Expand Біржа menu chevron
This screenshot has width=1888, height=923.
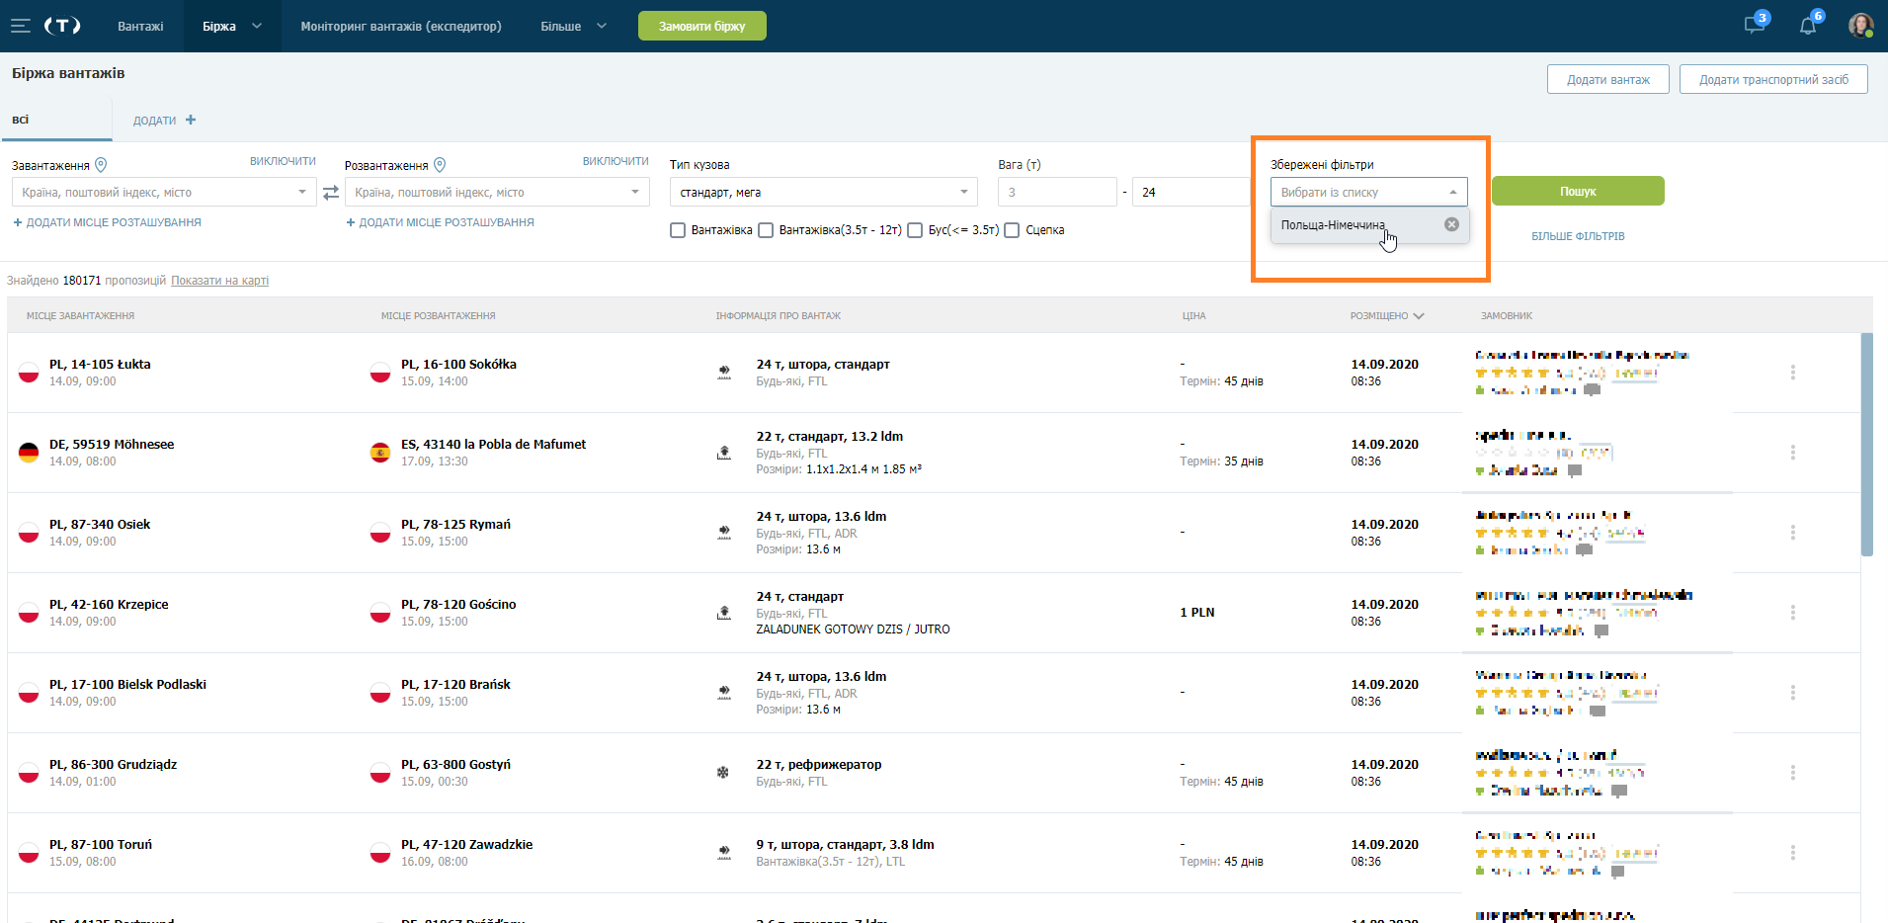[x=257, y=26]
